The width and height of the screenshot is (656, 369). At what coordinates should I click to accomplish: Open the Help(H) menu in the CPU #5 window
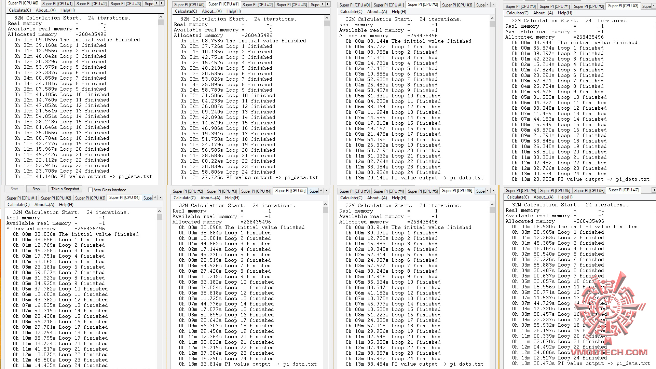[232, 198]
